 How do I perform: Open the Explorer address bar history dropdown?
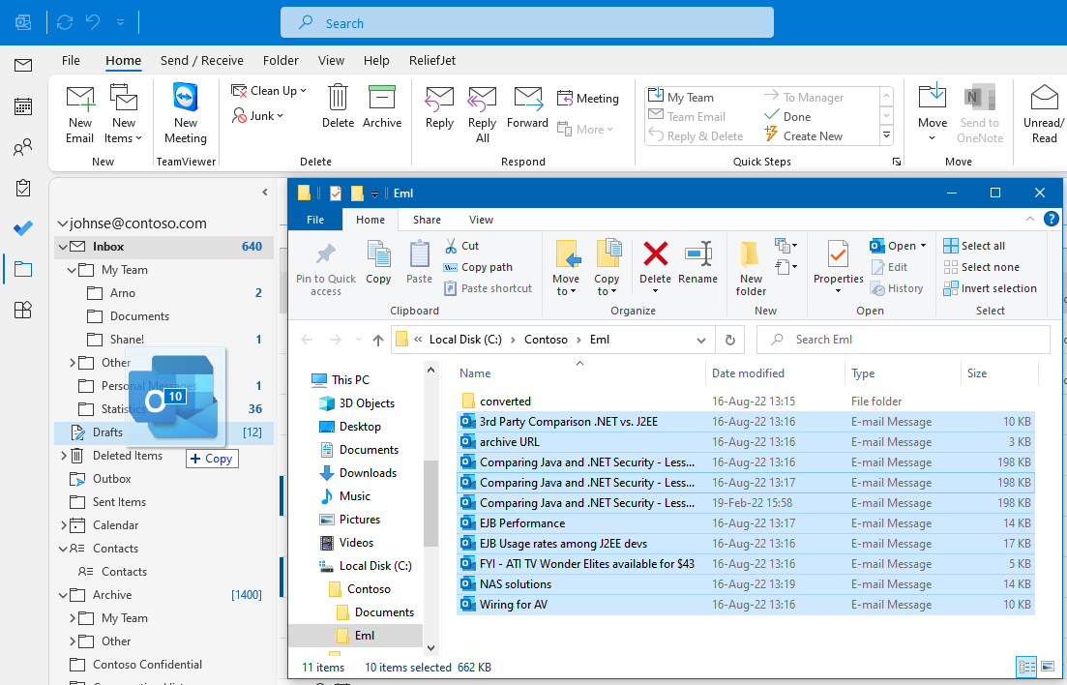(701, 340)
